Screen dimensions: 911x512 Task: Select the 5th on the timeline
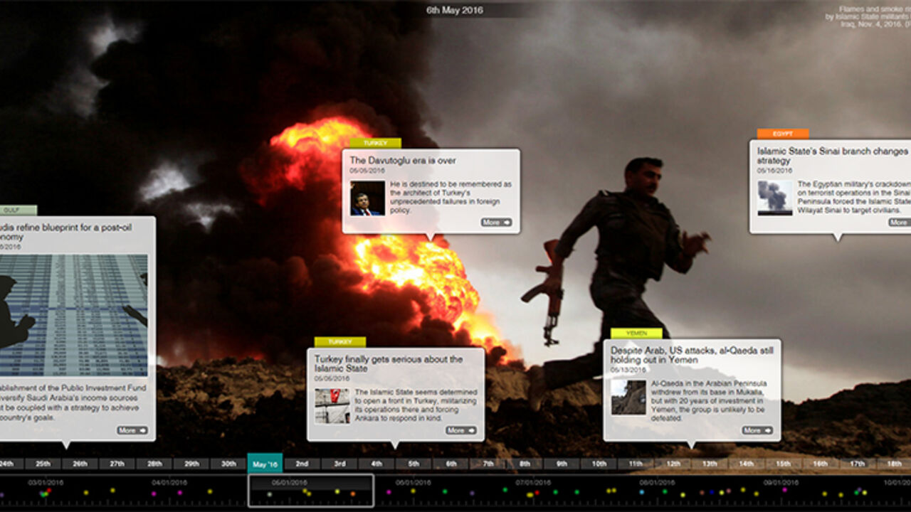414,464
